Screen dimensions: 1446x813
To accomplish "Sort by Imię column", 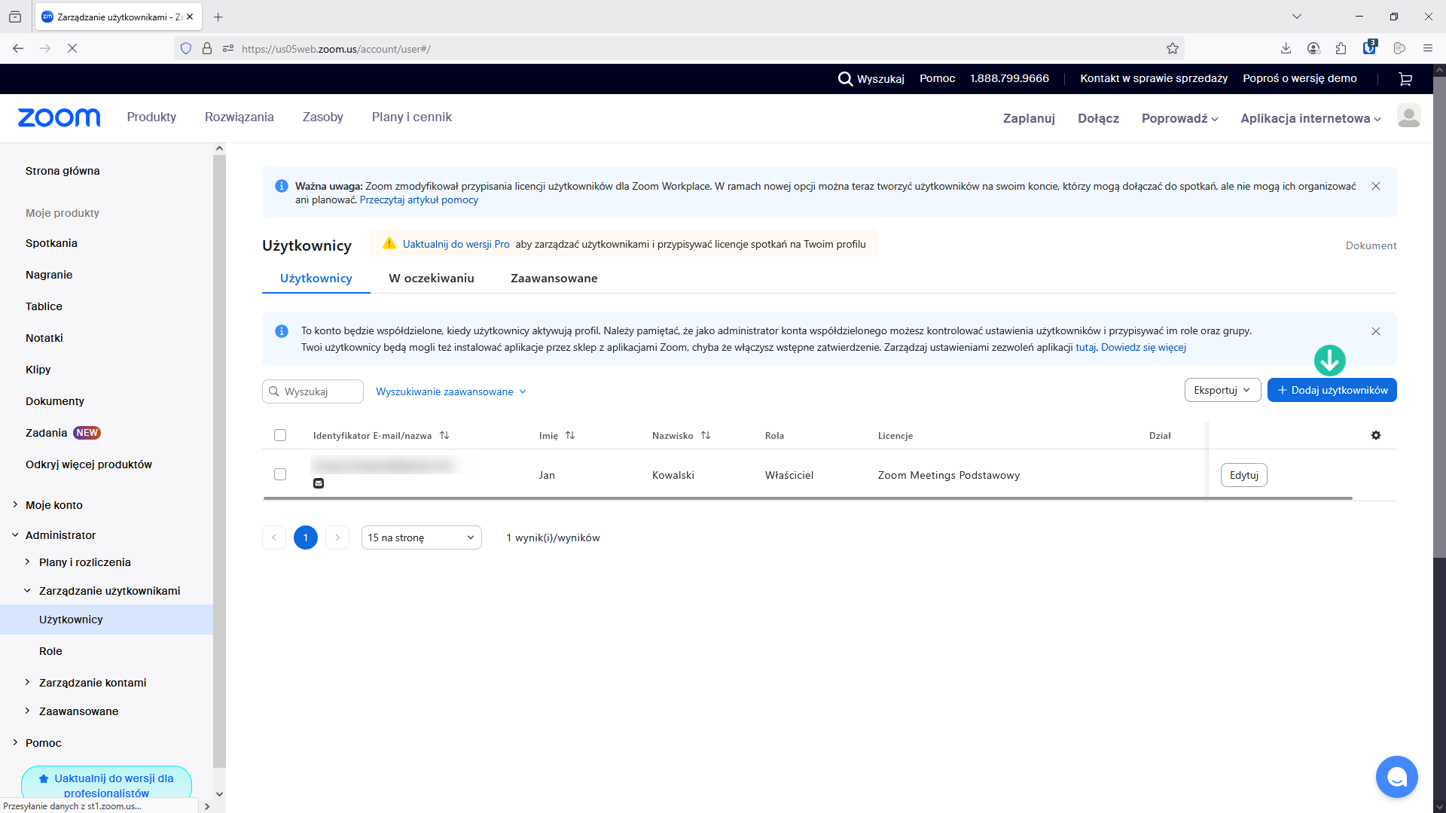I will (570, 435).
